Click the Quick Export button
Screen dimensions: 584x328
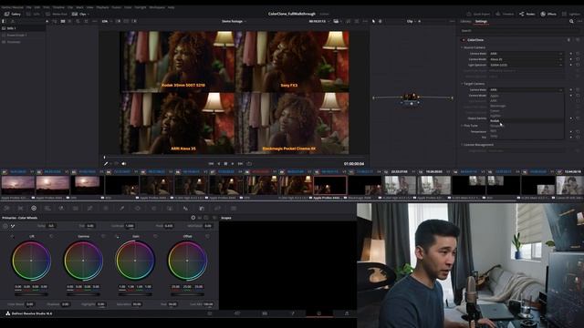478,14
